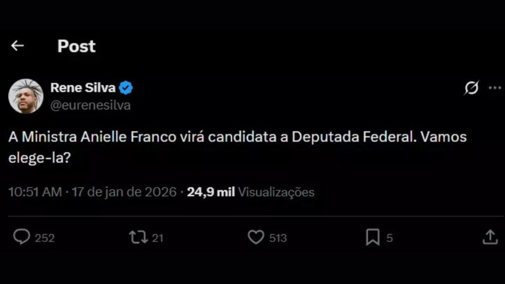Open the @eurenesilva handle link
Screen dimensions: 505x284
coord(90,105)
